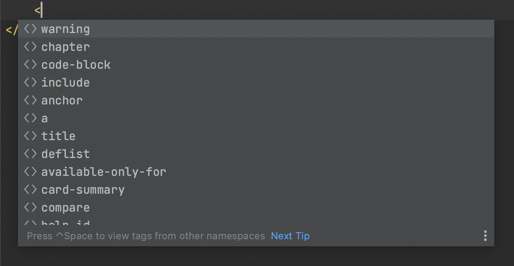Click the tag icon beside "deflist"
The image size is (514, 266).
(x=29, y=154)
